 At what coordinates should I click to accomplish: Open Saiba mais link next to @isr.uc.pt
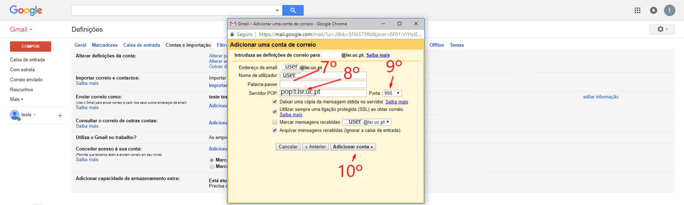coord(378,55)
